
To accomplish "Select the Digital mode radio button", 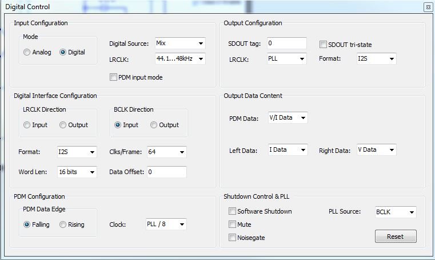I will (x=63, y=52).
